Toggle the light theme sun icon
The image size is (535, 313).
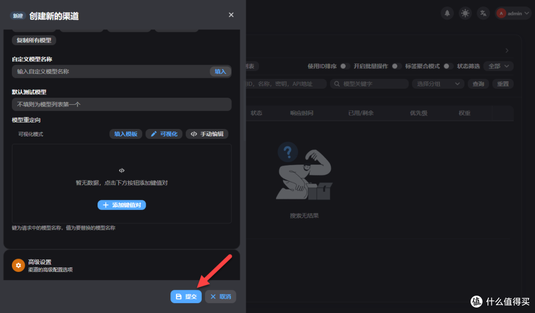pos(465,13)
